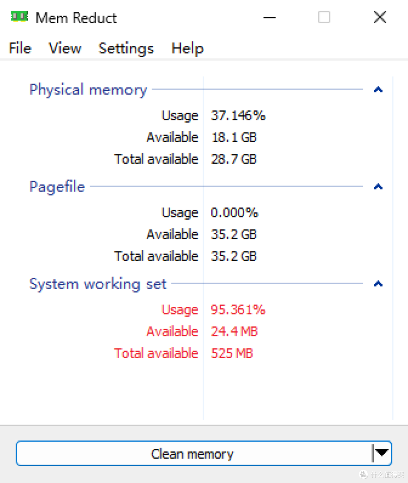This screenshot has width=408, height=483.
Task: Close the Mem Reduct window
Action: point(380,17)
